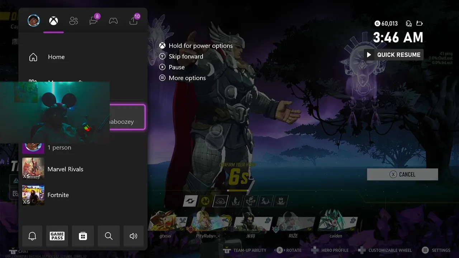Open the audio volume settings icon
This screenshot has height=258, width=459.
pyautogui.click(x=133, y=236)
